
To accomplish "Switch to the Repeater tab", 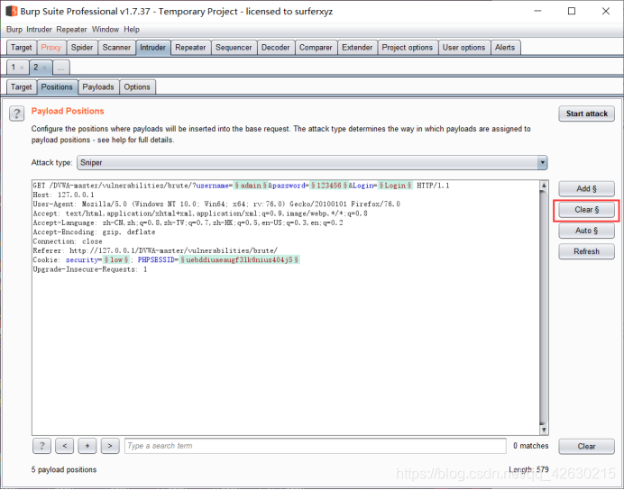I will tap(190, 48).
